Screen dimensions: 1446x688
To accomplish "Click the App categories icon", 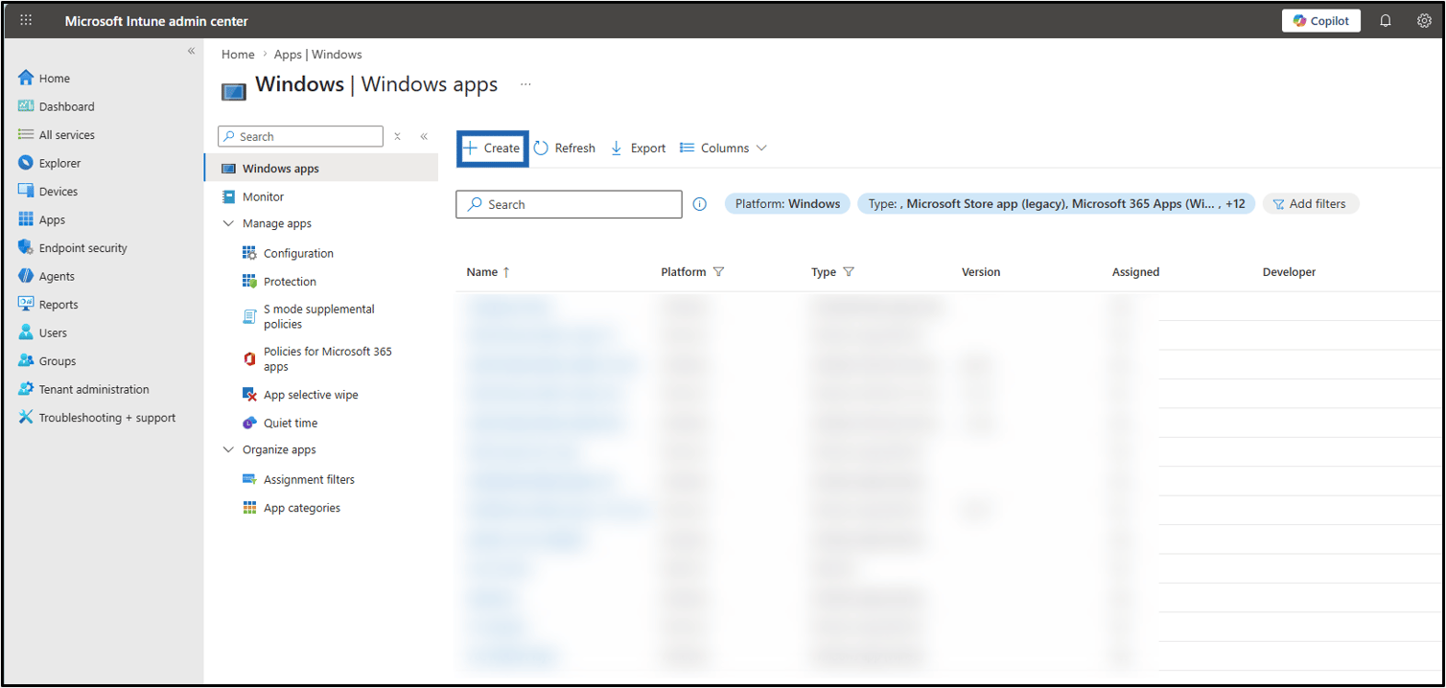I will 249,508.
